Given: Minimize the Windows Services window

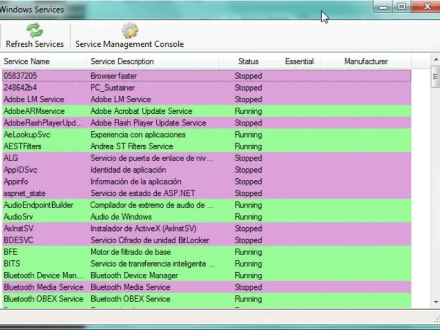Looking at the screenshot, I should click(383, 7).
